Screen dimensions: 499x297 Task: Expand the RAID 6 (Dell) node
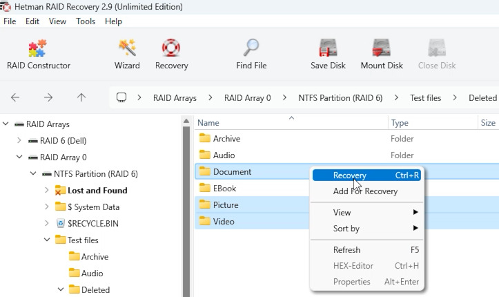point(19,140)
